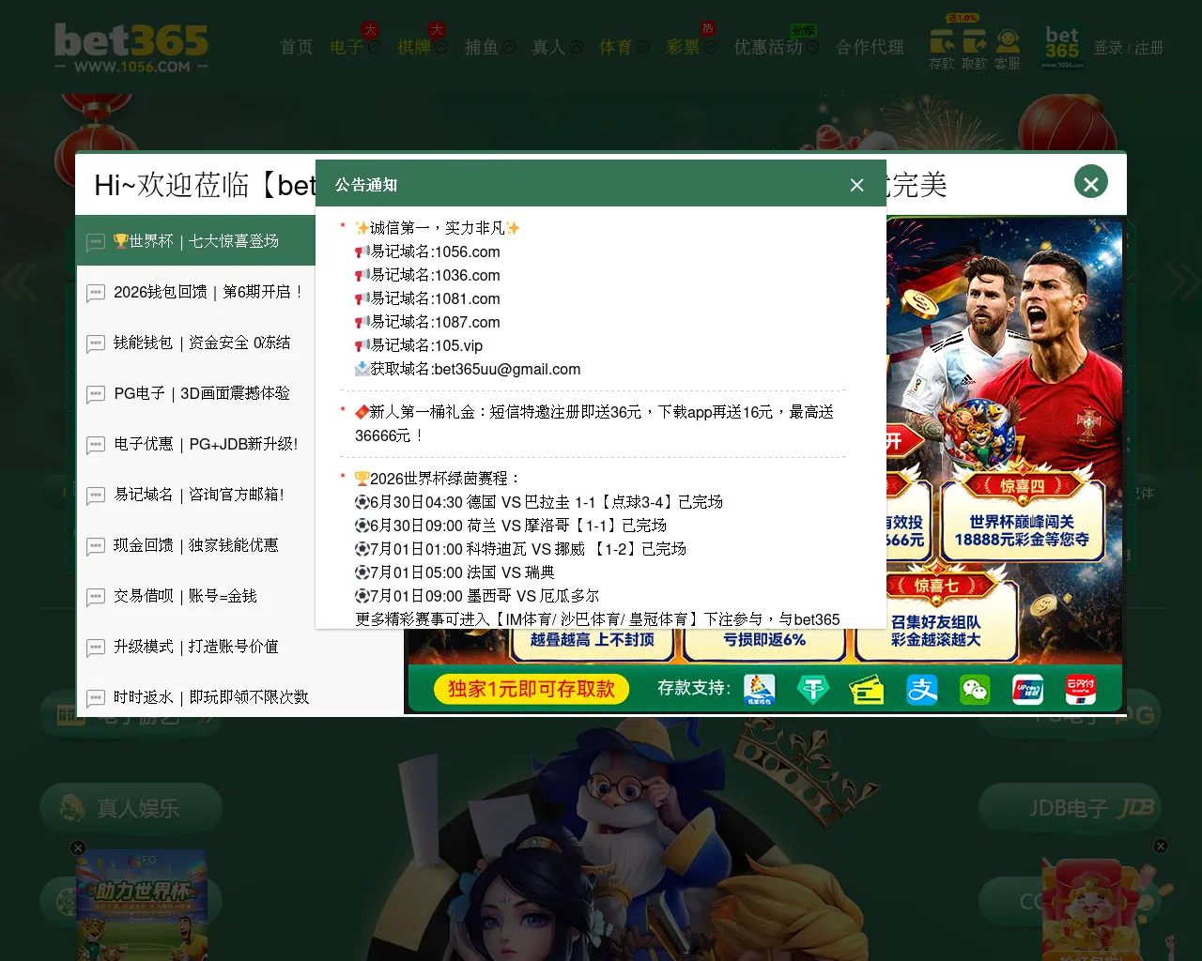The width and height of the screenshot is (1202, 961).
Task: Dismiss the red envelope floating ad
Action: pos(1161,846)
